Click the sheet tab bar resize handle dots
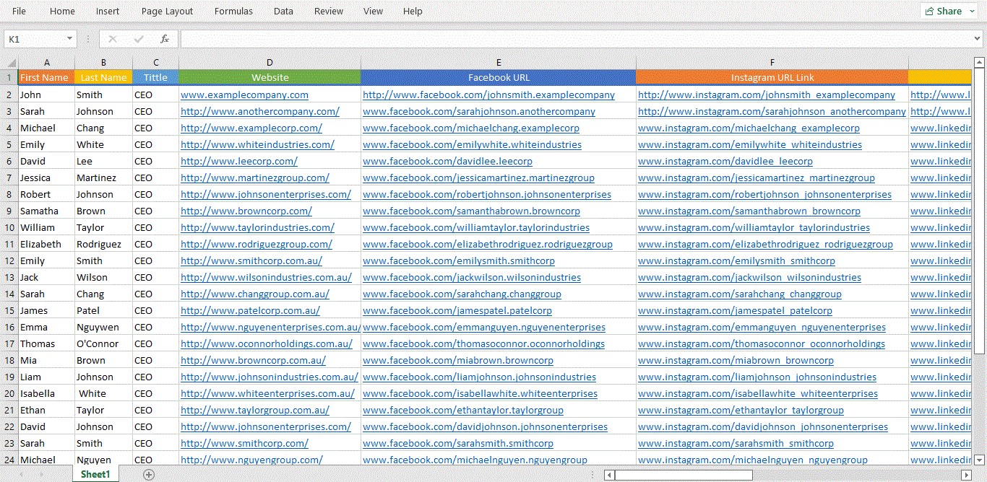The width and height of the screenshot is (987, 482). point(594,475)
